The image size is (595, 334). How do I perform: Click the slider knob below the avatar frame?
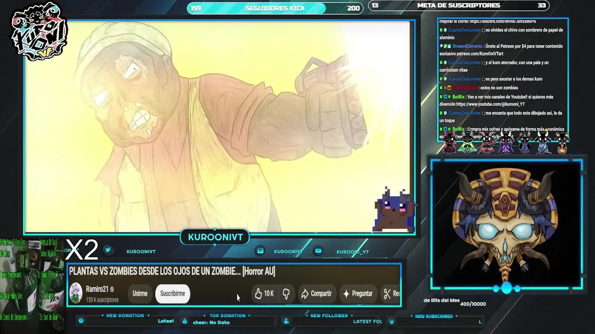[506, 289]
